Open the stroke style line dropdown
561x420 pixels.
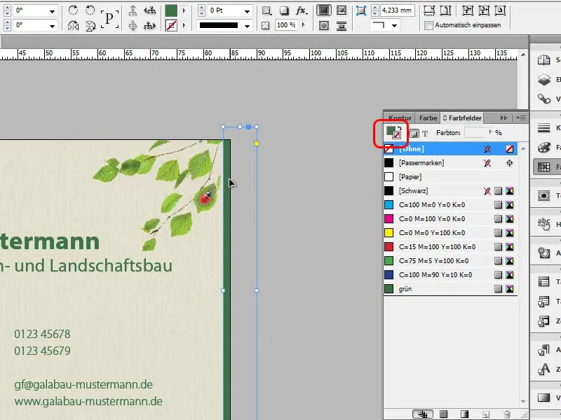pyautogui.click(x=247, y=26)
